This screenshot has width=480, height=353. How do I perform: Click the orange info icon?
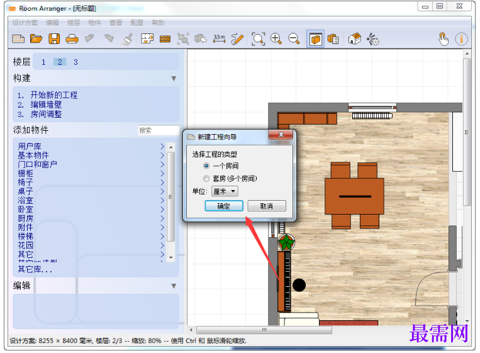[461, 39]
